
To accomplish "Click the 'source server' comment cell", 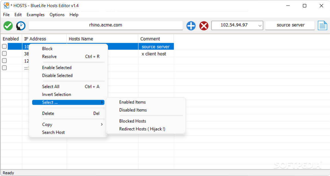I will pos(156,47).
